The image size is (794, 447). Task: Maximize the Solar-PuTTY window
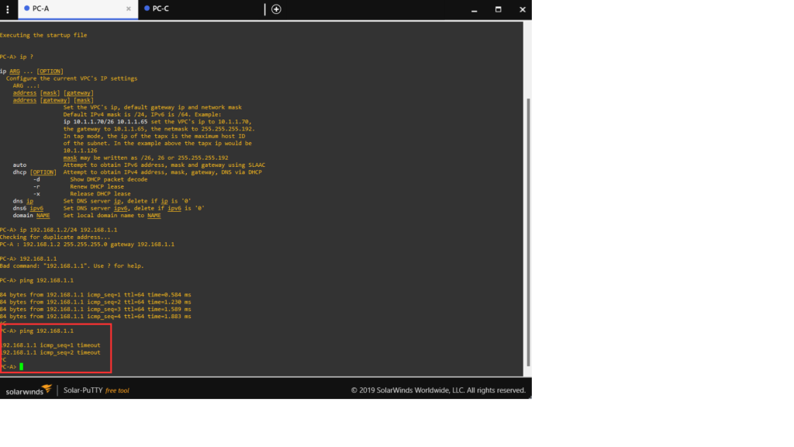[498, 9]
